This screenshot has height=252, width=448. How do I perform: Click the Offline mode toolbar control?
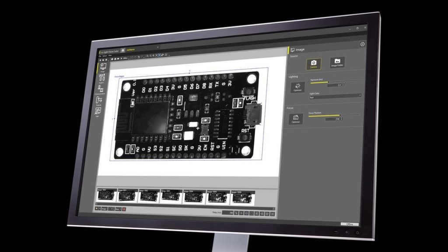(124, 58)
